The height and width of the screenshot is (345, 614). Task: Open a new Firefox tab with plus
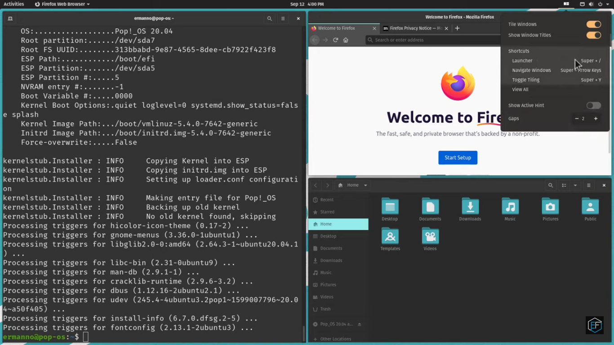(457, 28)
